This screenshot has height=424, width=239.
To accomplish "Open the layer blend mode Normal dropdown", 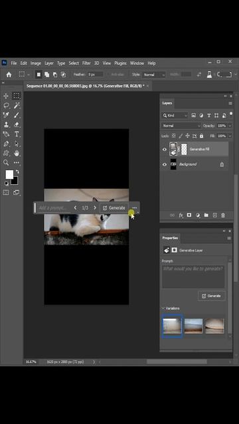I will tap(181, 126).
